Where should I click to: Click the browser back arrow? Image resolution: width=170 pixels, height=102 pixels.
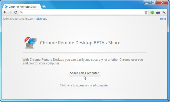tap(5, 12)
